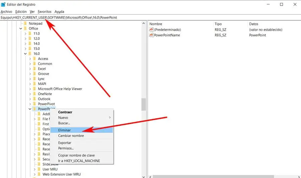Screen dimensions: 301x178
Task: Click the PowerPointName string value icon
Action: pyautogui.click(x=151, y=35)
